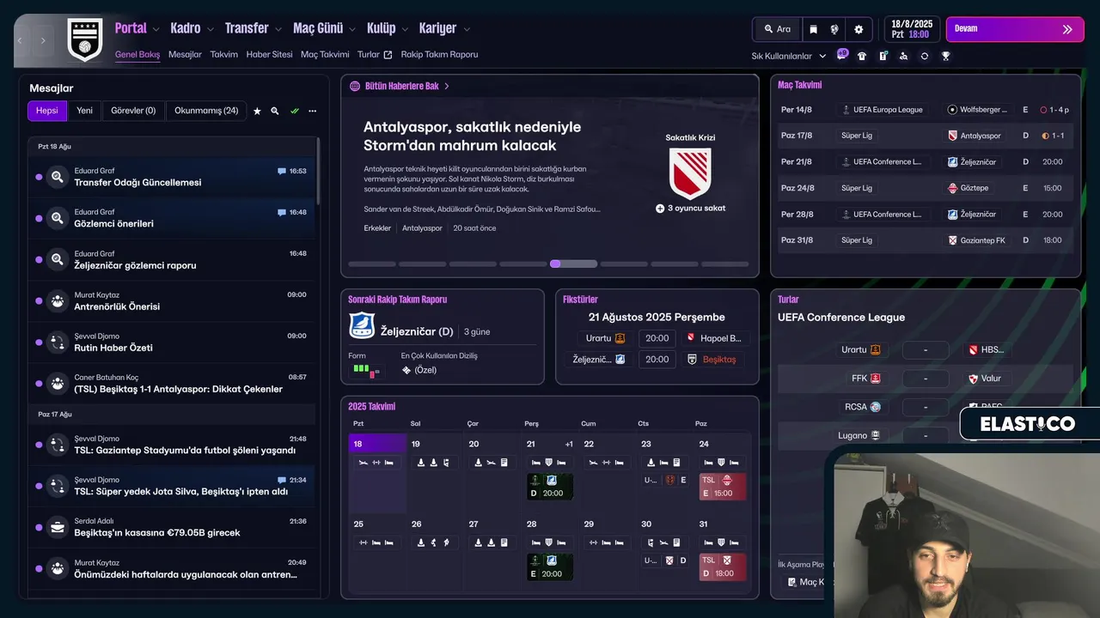Open Rakip Takım Raporu sub-tab
The height and width of the screenshot is (618, 1100).
click(x=439, y=54)
